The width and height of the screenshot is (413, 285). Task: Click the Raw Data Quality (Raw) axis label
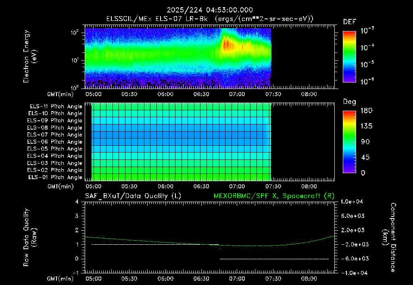pos(29,237)
